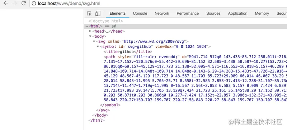Open the Memory tab
The height and width of the screenshot is (130, 287).
pos(262,13)
